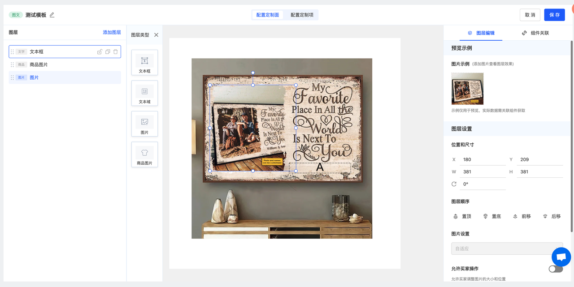Add a 文本框 layer type
Image resolution: width=574 pixels, height=287 pixels.
144,63
